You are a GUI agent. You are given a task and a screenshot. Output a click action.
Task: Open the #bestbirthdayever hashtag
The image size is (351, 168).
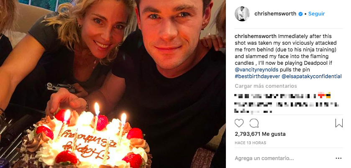(x=257, y=76)
